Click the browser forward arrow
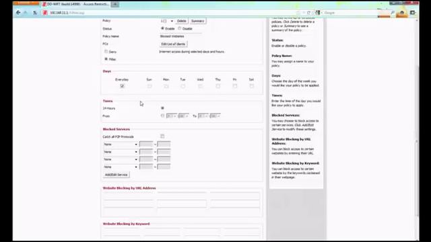Viewport: 431px width, 242px height. point(26,13)
